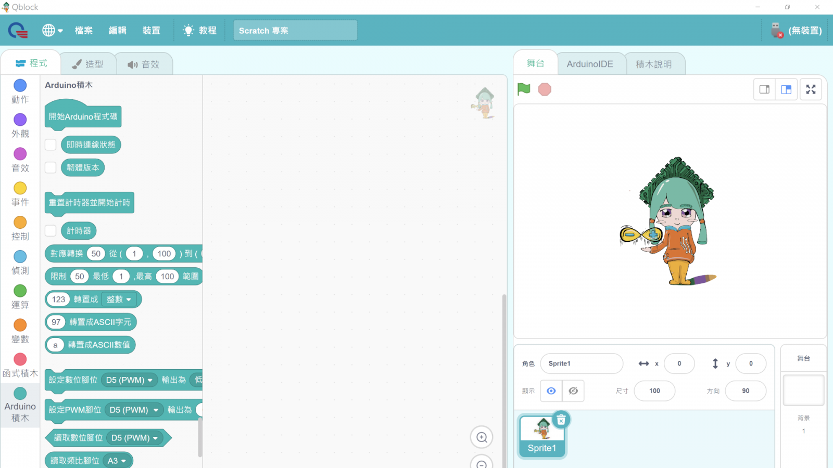Screen dimensions: 833x468
Task: Open the 教程 tutorials lightbulb button
Action: 200,31
